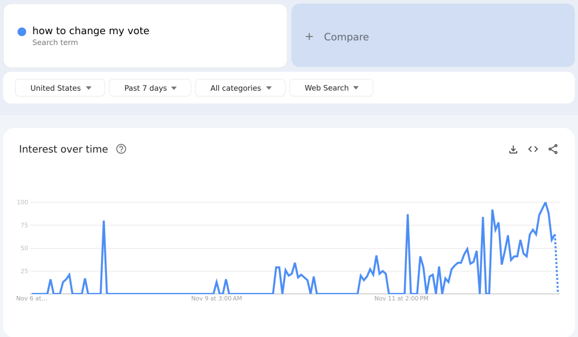Share the Interest over time chart
Screen dimensions: 578x337
point(553,149)
